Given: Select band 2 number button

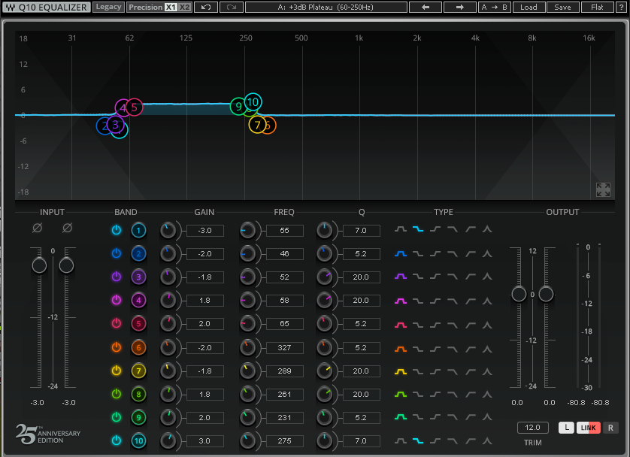Looking at the screenshot, I should click(x=138, y=254).
